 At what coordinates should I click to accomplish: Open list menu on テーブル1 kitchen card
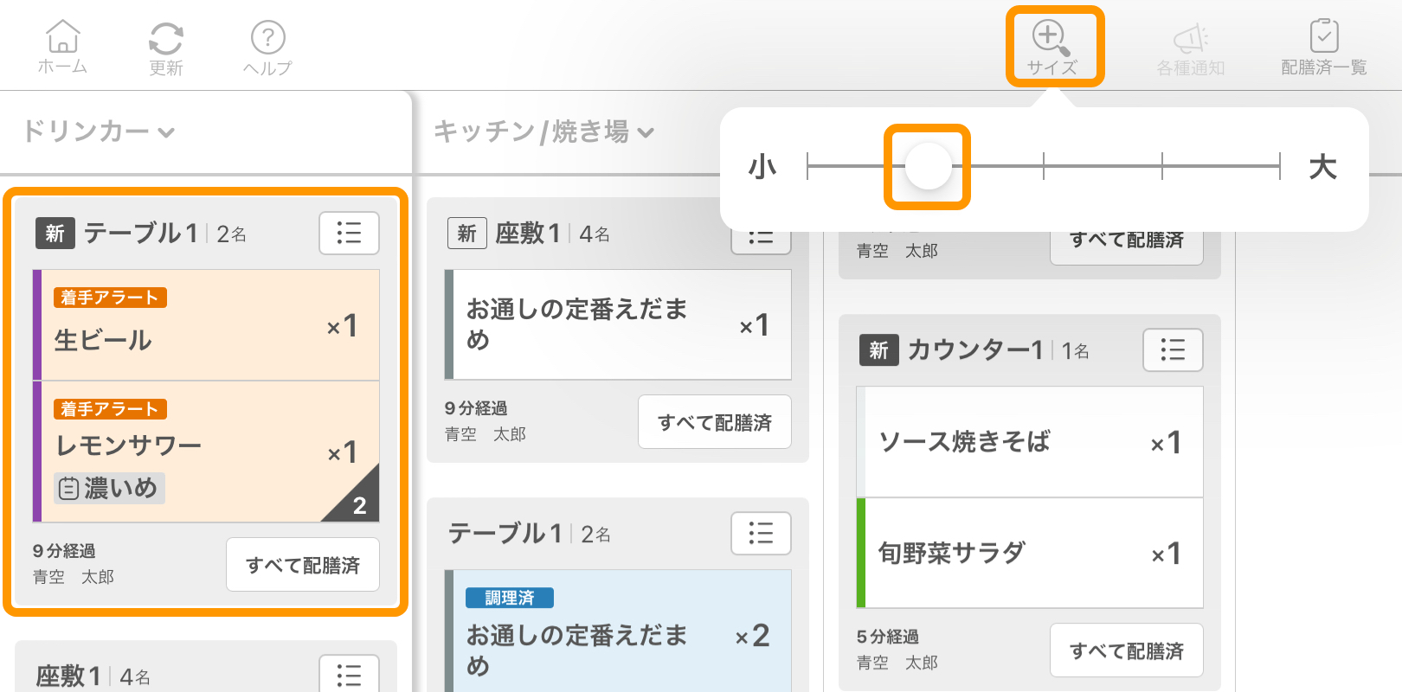click(x=761, y=533)
